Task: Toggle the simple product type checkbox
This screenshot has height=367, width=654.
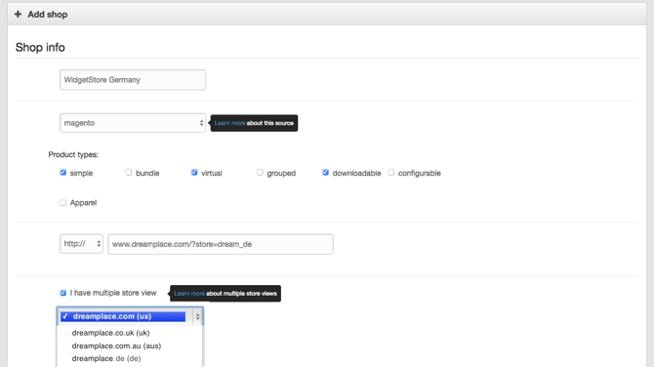Action: (x=63, y=173)
